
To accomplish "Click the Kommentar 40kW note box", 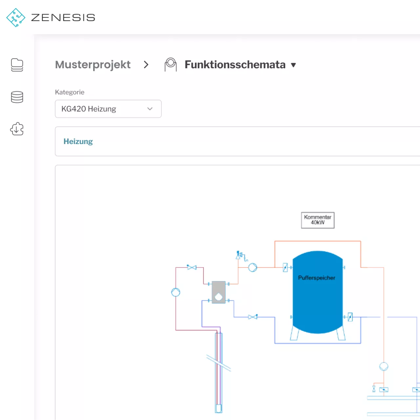I will click(318, 220).
